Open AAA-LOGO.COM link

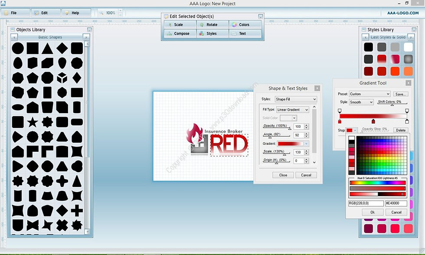[402, 13]
